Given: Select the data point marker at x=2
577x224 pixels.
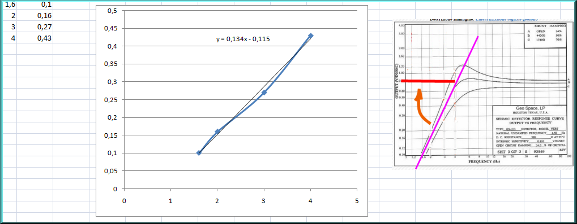Looking at the screenshot, I should point(217,131).
